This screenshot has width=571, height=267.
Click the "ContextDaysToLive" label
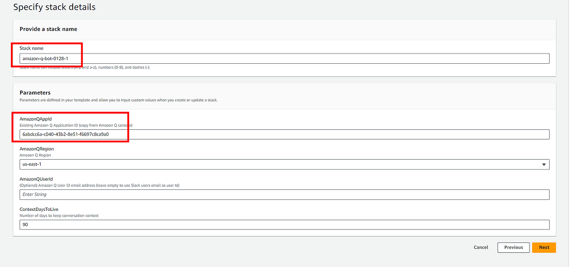(39, 209)
